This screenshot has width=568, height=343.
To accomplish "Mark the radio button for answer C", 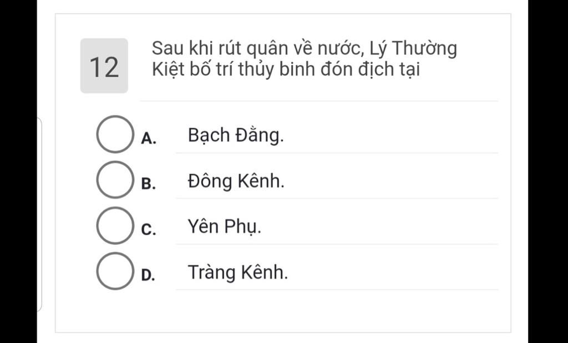I will [x=115, y=225].
